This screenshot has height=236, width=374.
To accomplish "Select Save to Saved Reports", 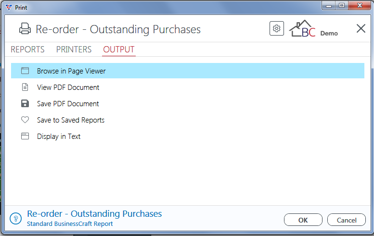I will tap(188, 120).
